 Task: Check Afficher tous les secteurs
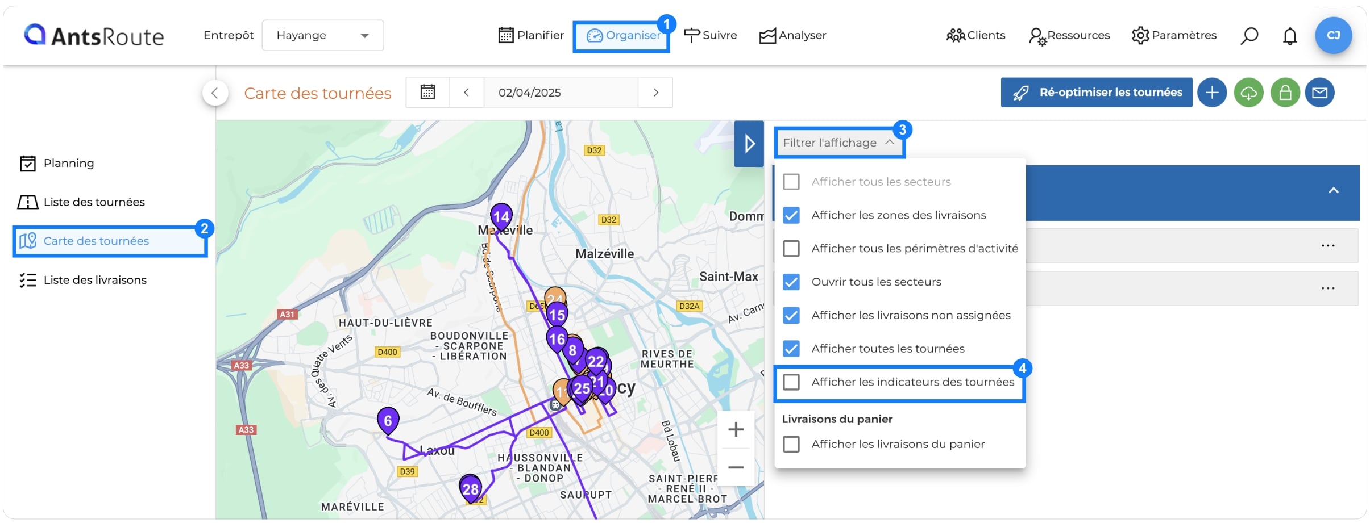pos(791,182)
